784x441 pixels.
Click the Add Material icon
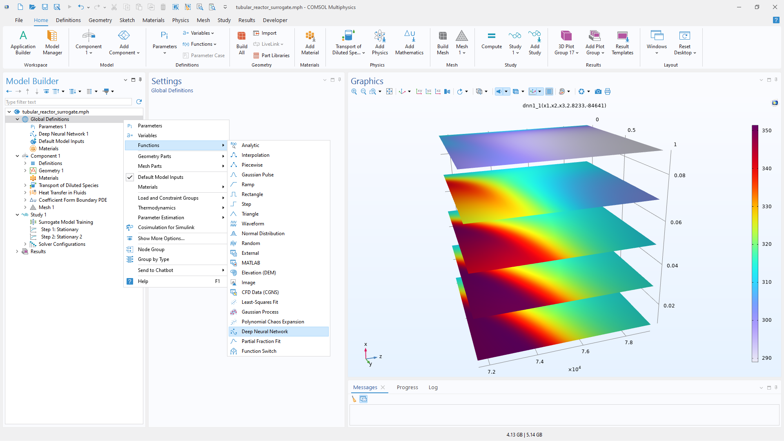click(x=310, y=42)
